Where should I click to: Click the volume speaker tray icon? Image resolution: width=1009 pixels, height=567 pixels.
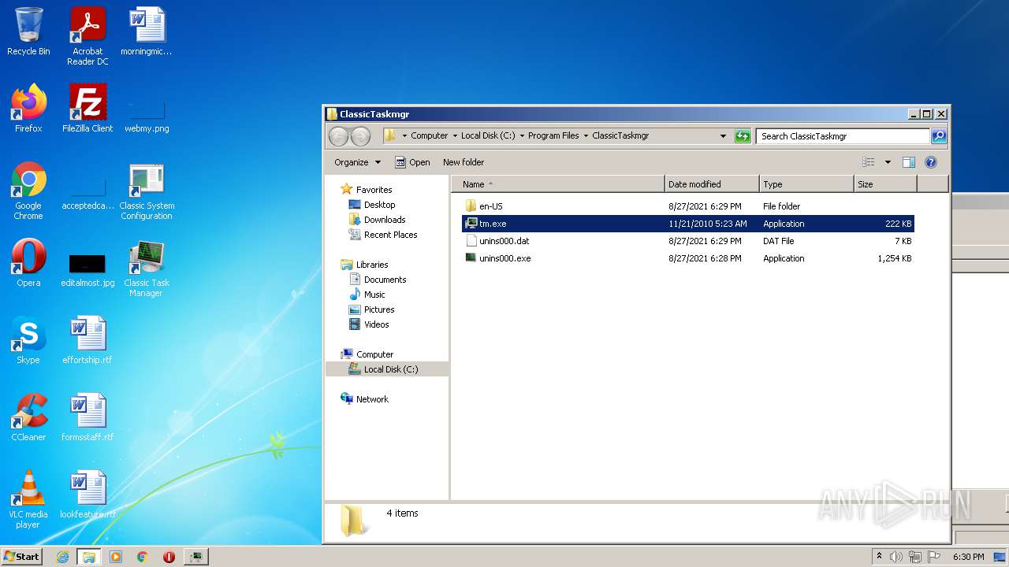[x=896, y=557]
